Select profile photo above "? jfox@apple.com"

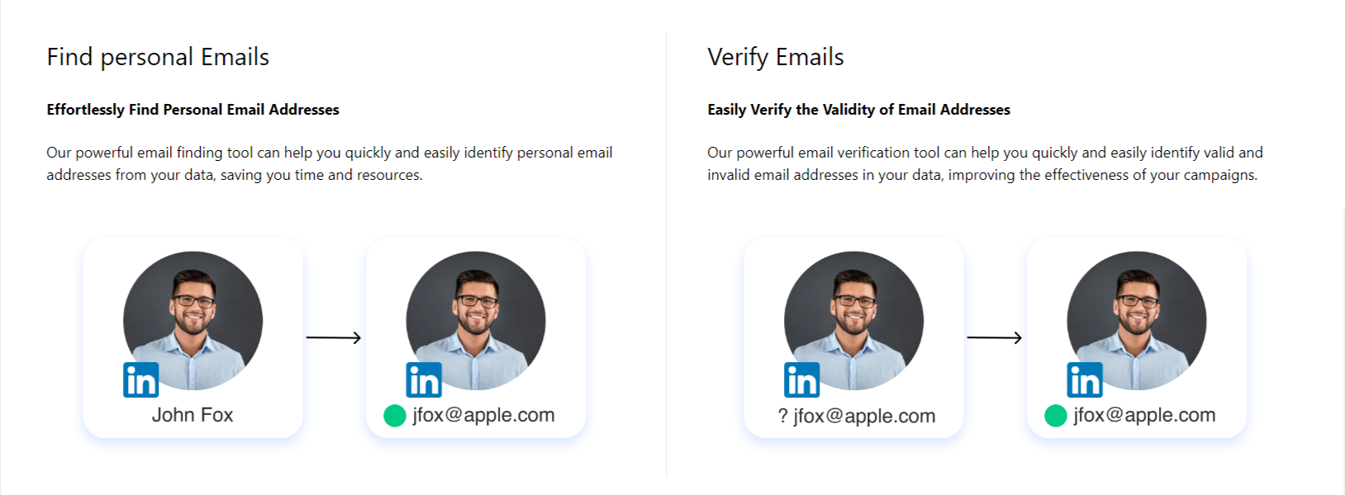tap(854, 318)
